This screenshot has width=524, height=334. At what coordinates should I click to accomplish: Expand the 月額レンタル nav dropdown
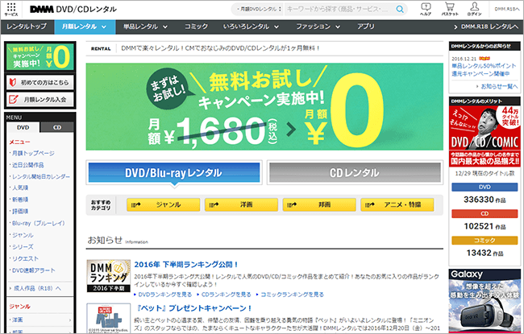(85, 27)
